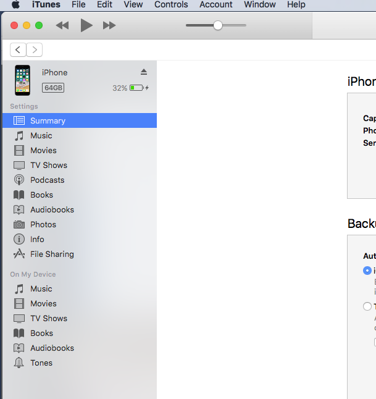Select the Photos label in the sidebar
This screenshot has width=376, height=399.
click(43, 224)
